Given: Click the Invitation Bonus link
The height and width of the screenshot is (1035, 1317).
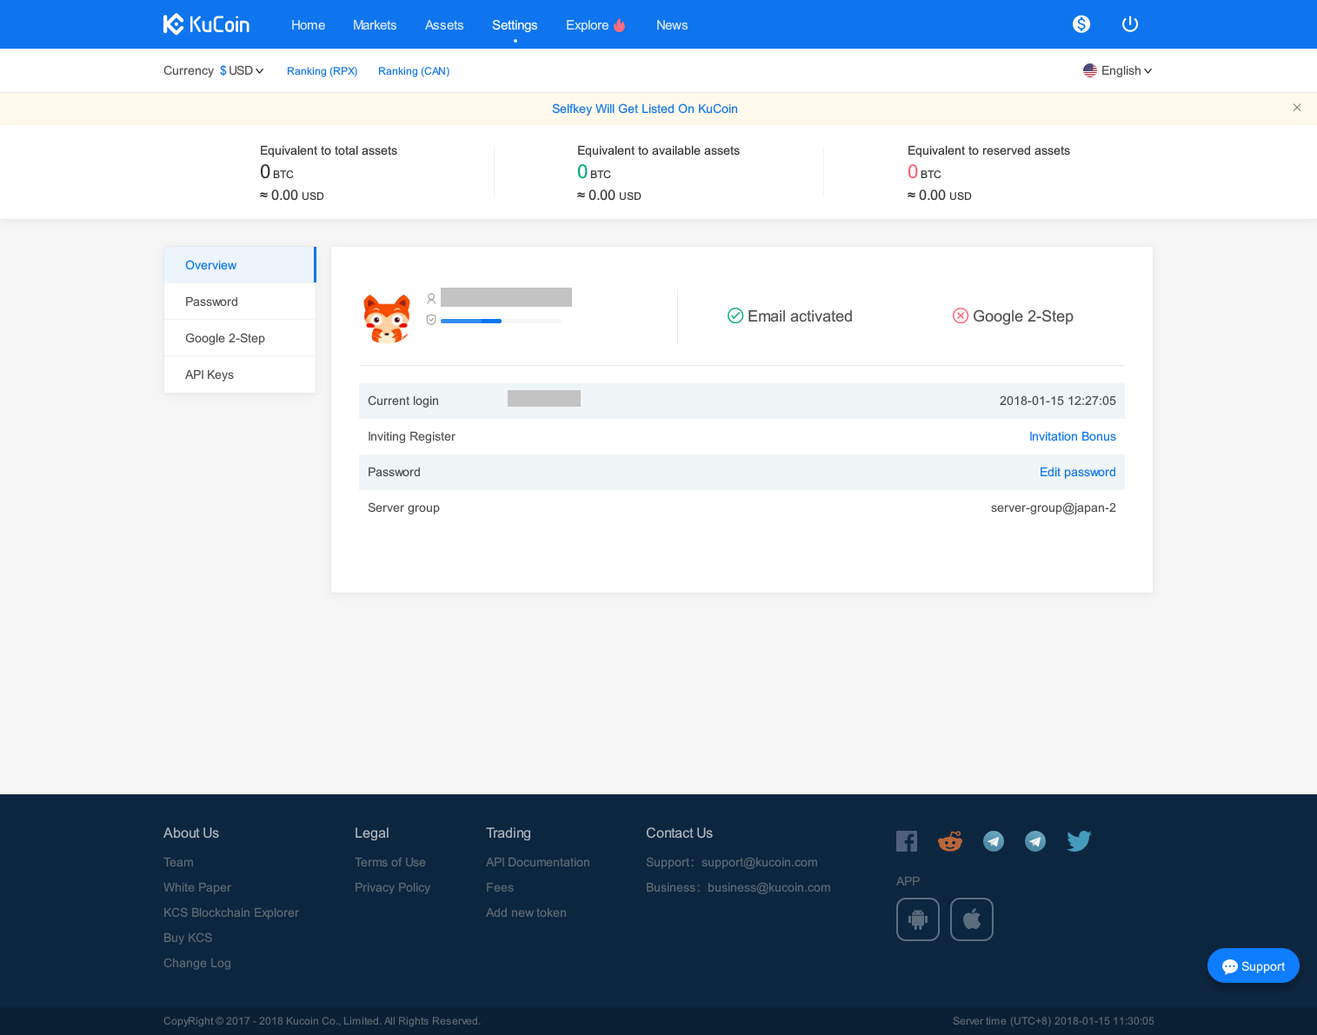Looking at the screenshot, I should click(1073, 436).
